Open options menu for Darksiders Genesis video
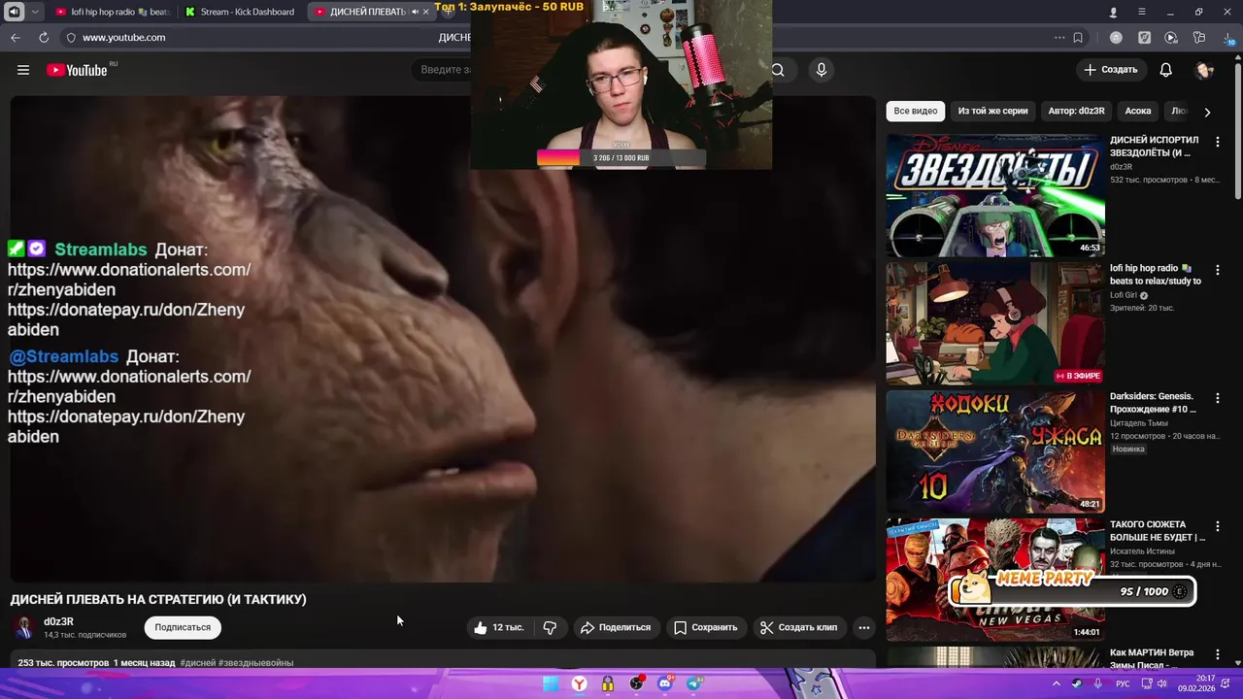Screen dimensions: 1243x699 1217,398
